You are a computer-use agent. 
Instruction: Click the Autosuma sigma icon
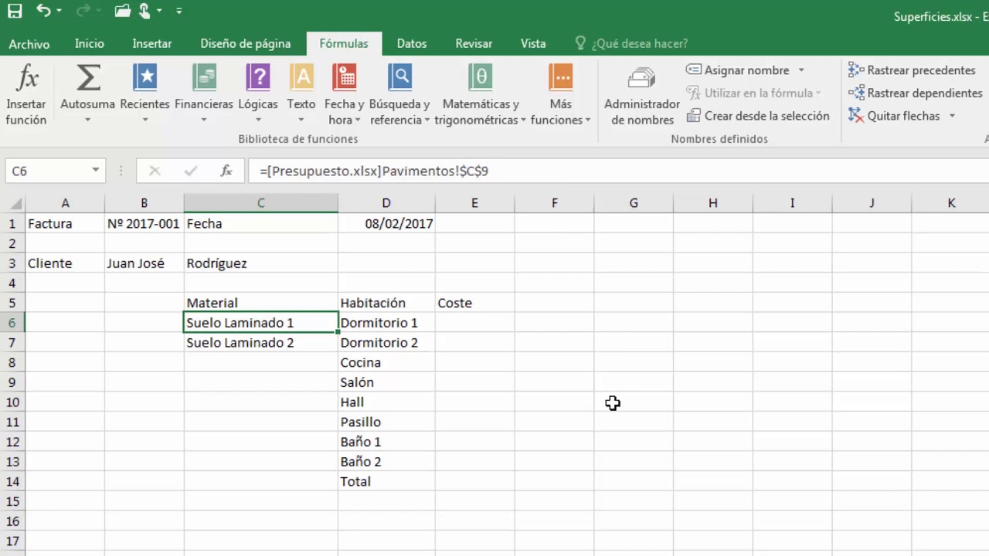(87, 78)
